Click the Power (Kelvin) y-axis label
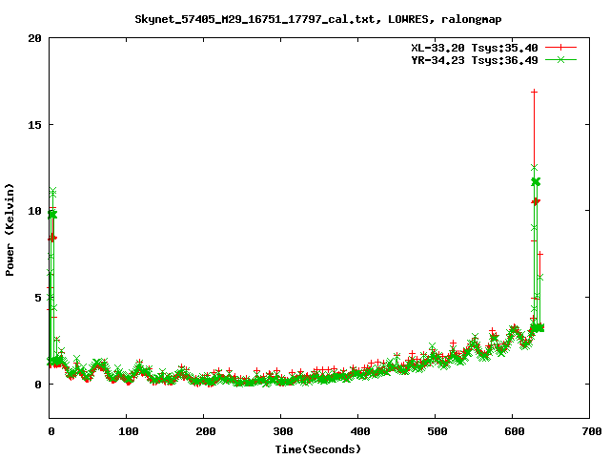 pos(10,230)
